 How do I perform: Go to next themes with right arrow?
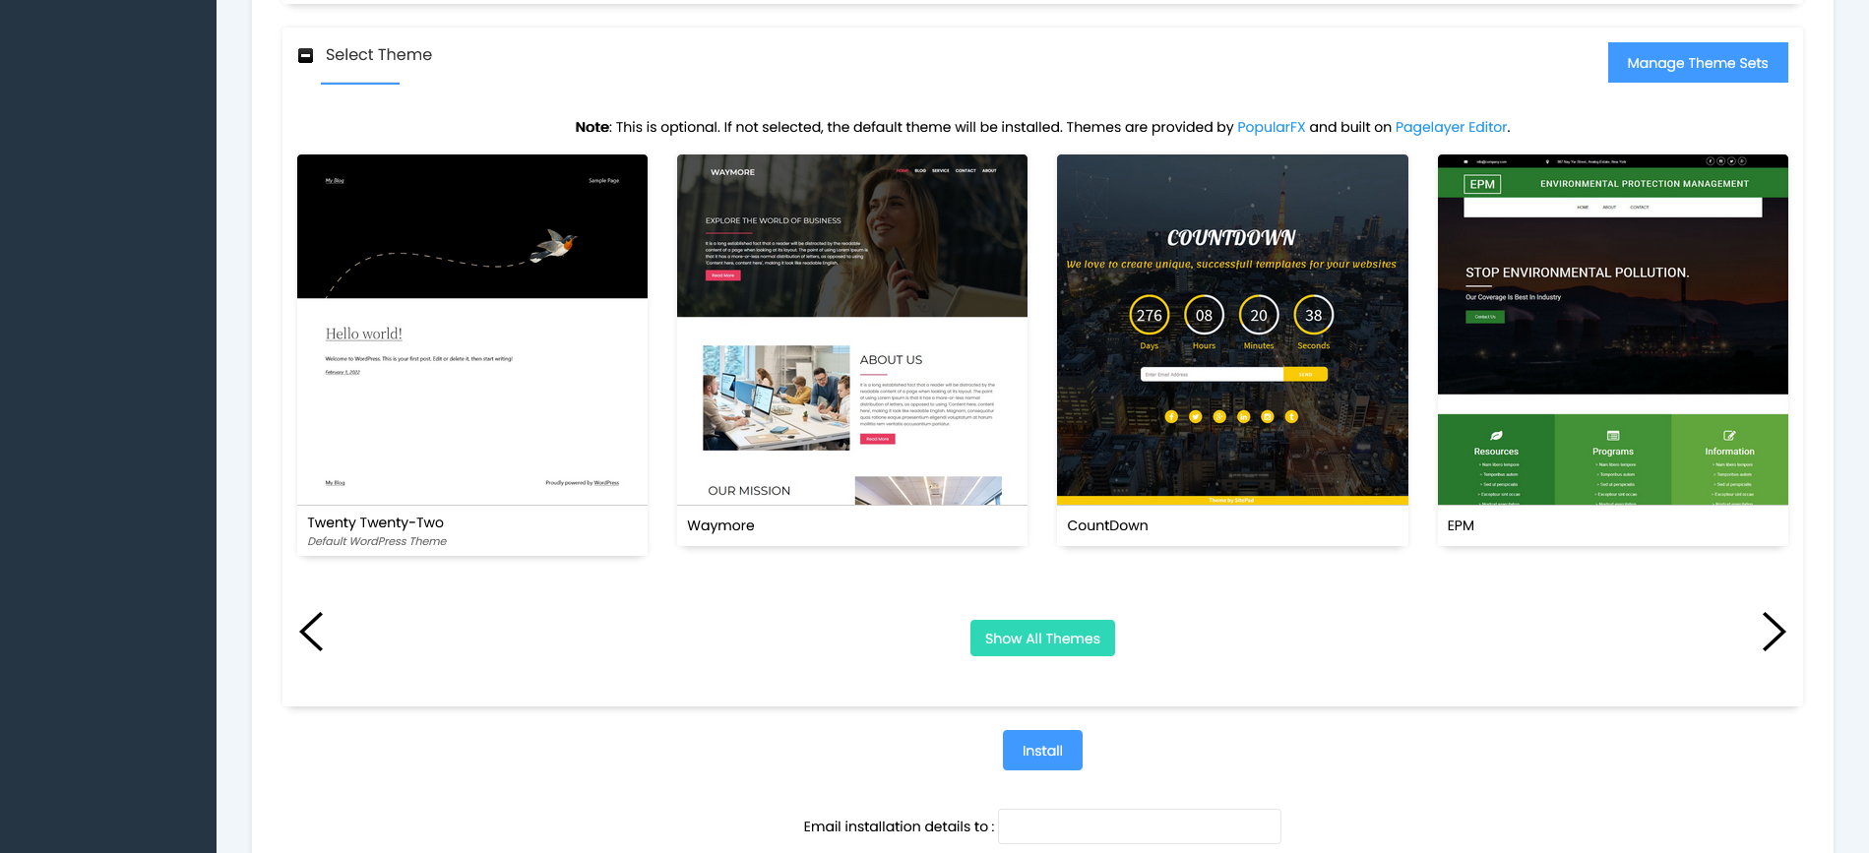pos(1773,632)
